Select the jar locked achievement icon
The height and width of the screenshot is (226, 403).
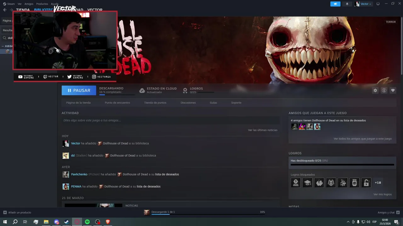click(355, 183)
